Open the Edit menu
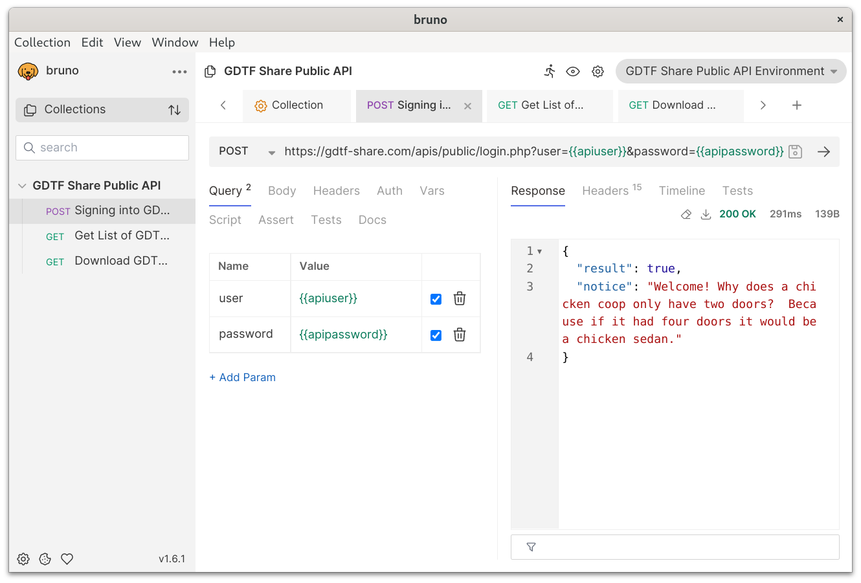 [92, 43]
